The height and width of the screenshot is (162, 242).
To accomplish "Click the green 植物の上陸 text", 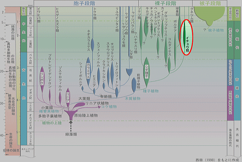I will pos(54,122).
